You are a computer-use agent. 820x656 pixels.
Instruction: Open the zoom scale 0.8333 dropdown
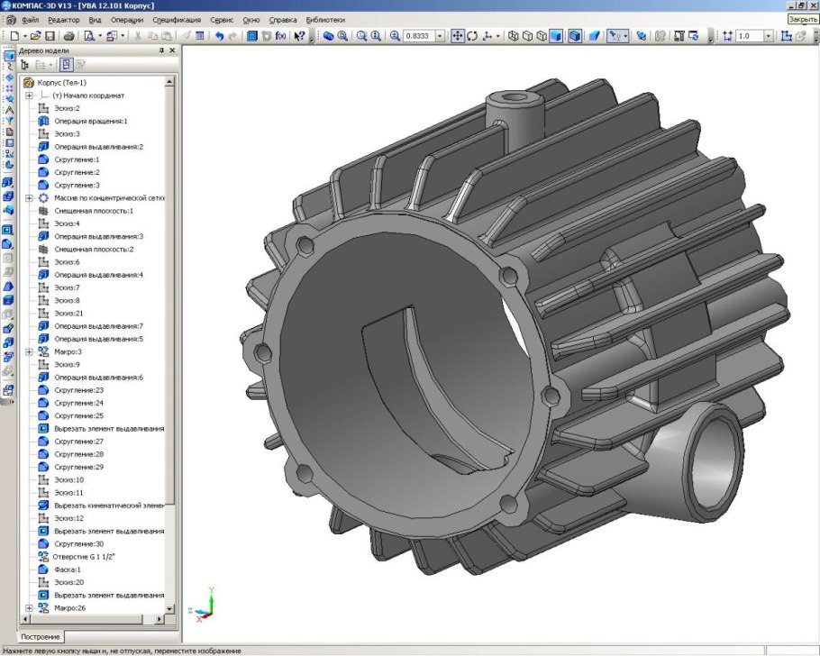coord(440,36)
